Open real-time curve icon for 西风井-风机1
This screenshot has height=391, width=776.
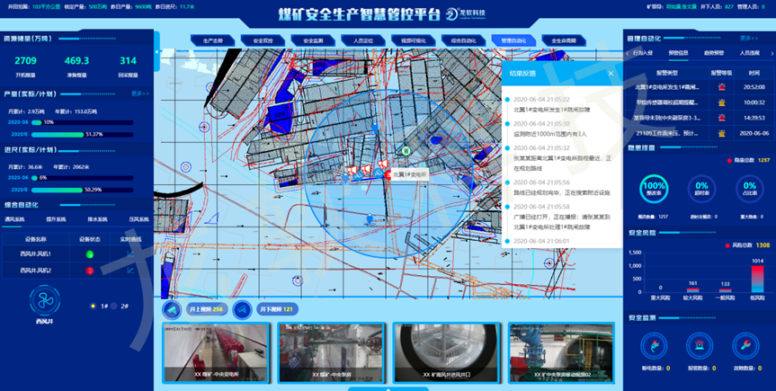[x=129, y=253]
